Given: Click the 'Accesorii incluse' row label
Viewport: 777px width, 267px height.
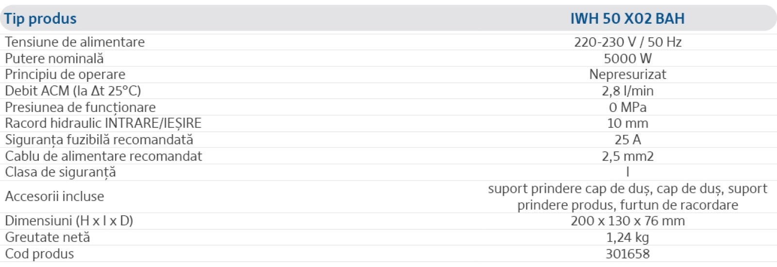Looking at the screenshot, I should click(x=54, y=197).
